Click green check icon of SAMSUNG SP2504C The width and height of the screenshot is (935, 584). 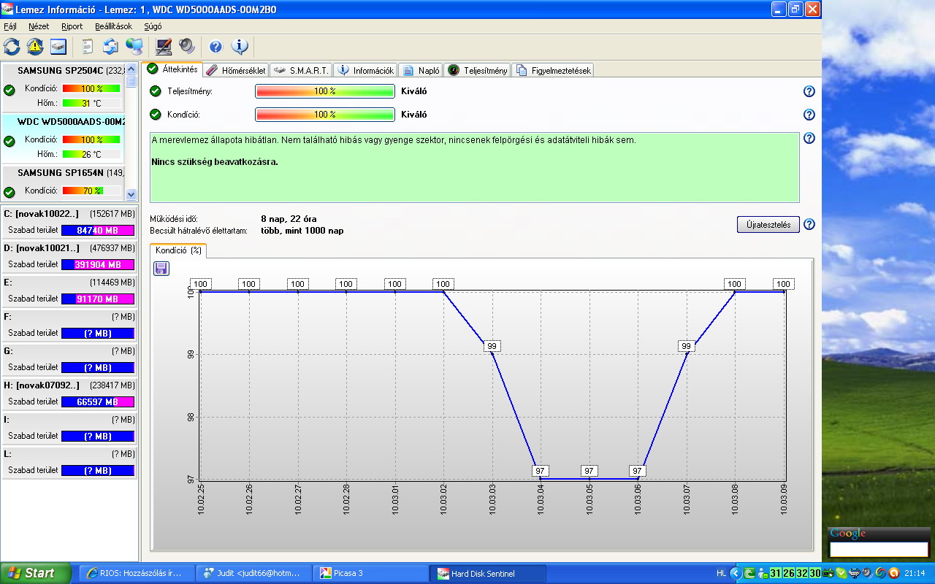[9, 90]
